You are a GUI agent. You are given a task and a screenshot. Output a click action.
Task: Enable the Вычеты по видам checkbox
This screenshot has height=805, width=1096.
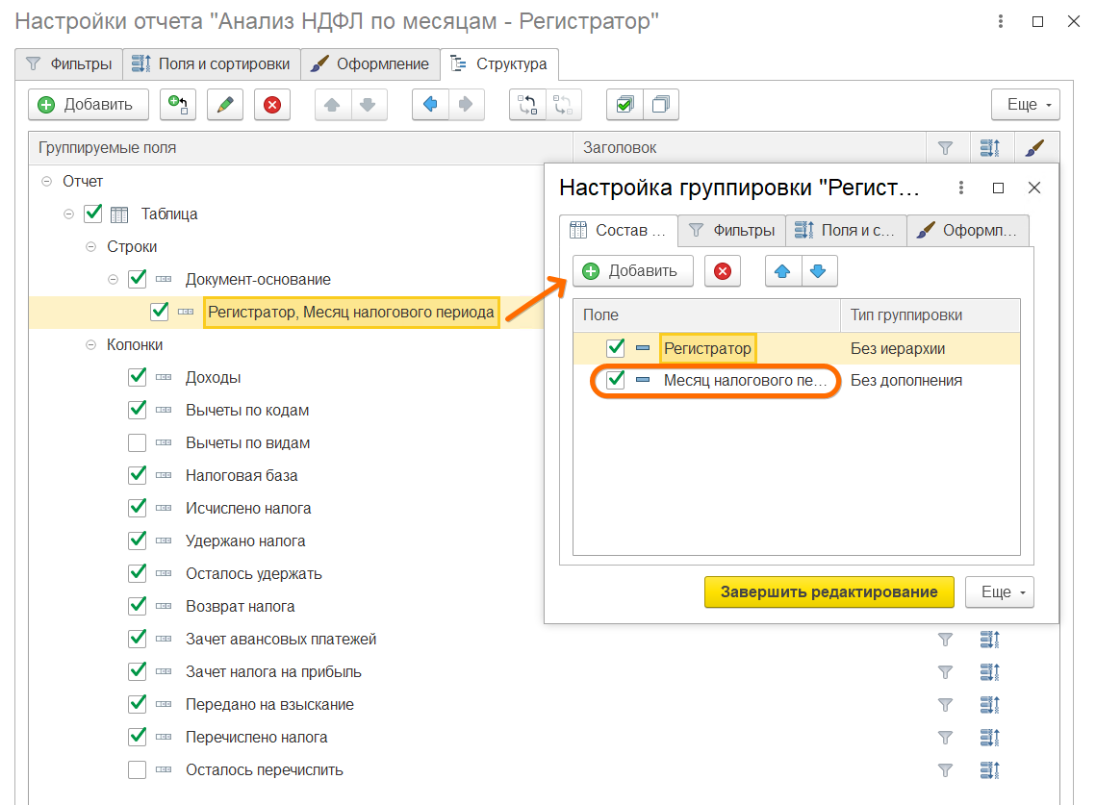coord(137,443)
